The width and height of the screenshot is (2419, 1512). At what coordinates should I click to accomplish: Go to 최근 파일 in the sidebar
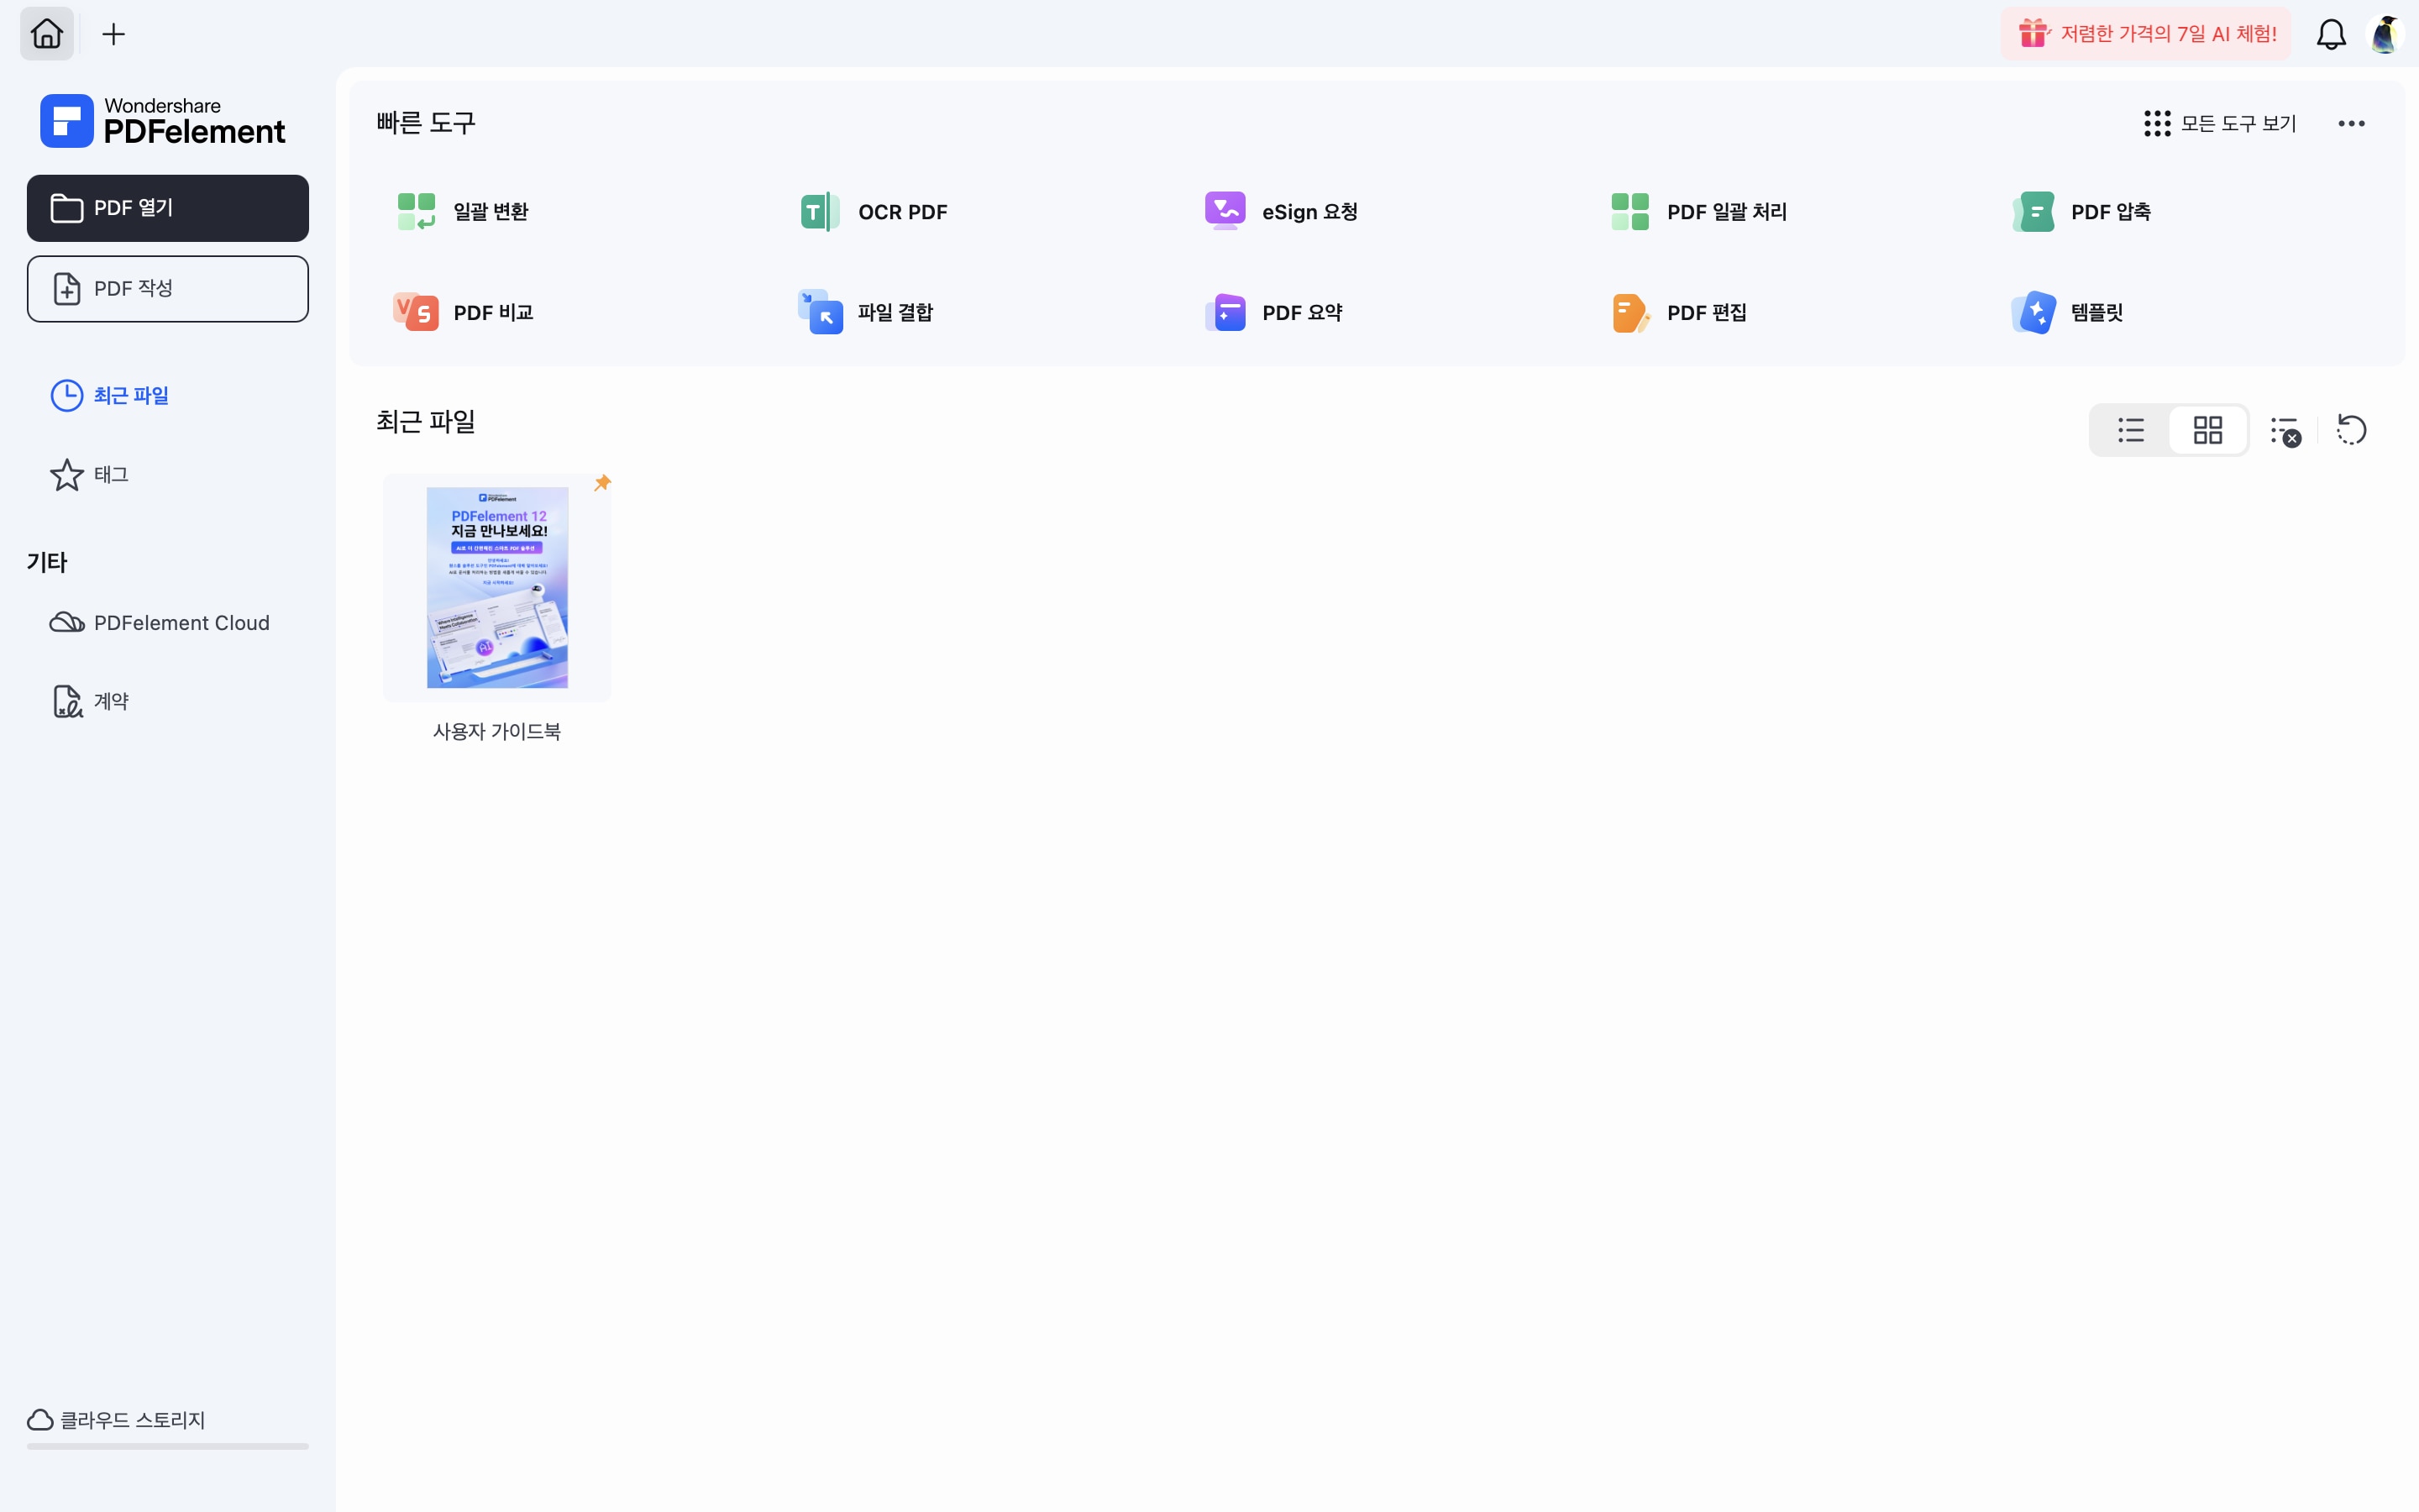pyautogui.click(x=132, y=394)
